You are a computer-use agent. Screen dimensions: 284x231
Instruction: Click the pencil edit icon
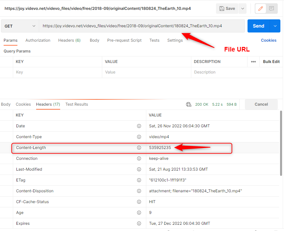[x=261, y=9]
